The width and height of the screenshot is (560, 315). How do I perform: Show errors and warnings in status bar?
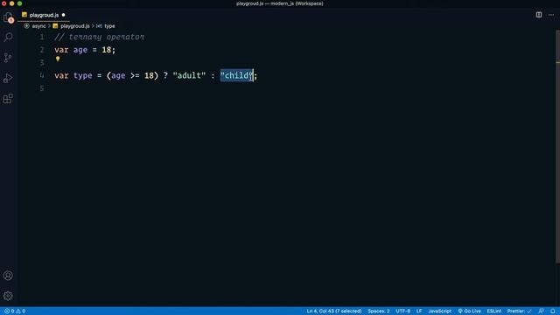click(15, 311)
